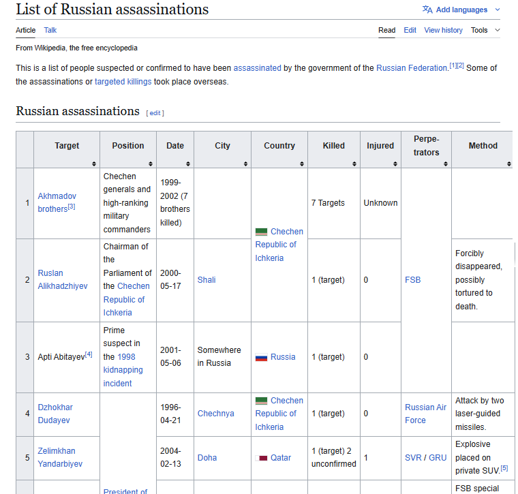This screenshot has width=518, height=494.
Task: Expand the Add languages chevron
Action: click(497, 10)
